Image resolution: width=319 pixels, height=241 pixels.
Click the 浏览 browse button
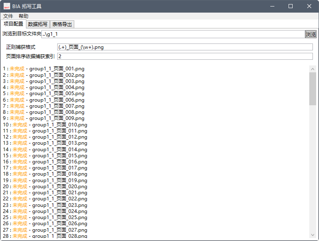click(310, 34)
